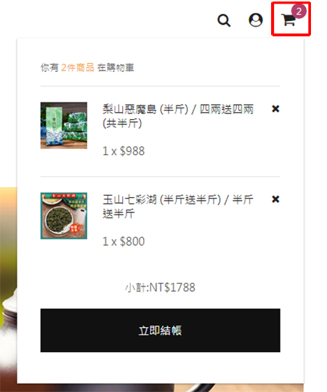The height and width of the screenshot is (392, 327).
Task: Open the 玉山七彩湖 (半斤送半斤) product title link
Action: [178, 207]
